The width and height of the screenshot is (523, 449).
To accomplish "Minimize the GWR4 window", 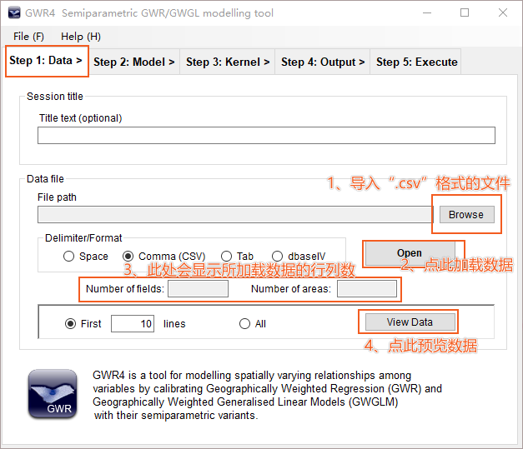I will click(x=427, y=13).
